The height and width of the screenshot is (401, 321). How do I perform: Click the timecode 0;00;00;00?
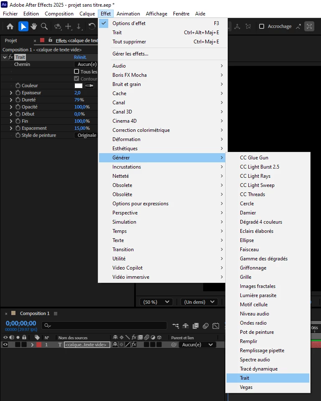click(21, 323)
